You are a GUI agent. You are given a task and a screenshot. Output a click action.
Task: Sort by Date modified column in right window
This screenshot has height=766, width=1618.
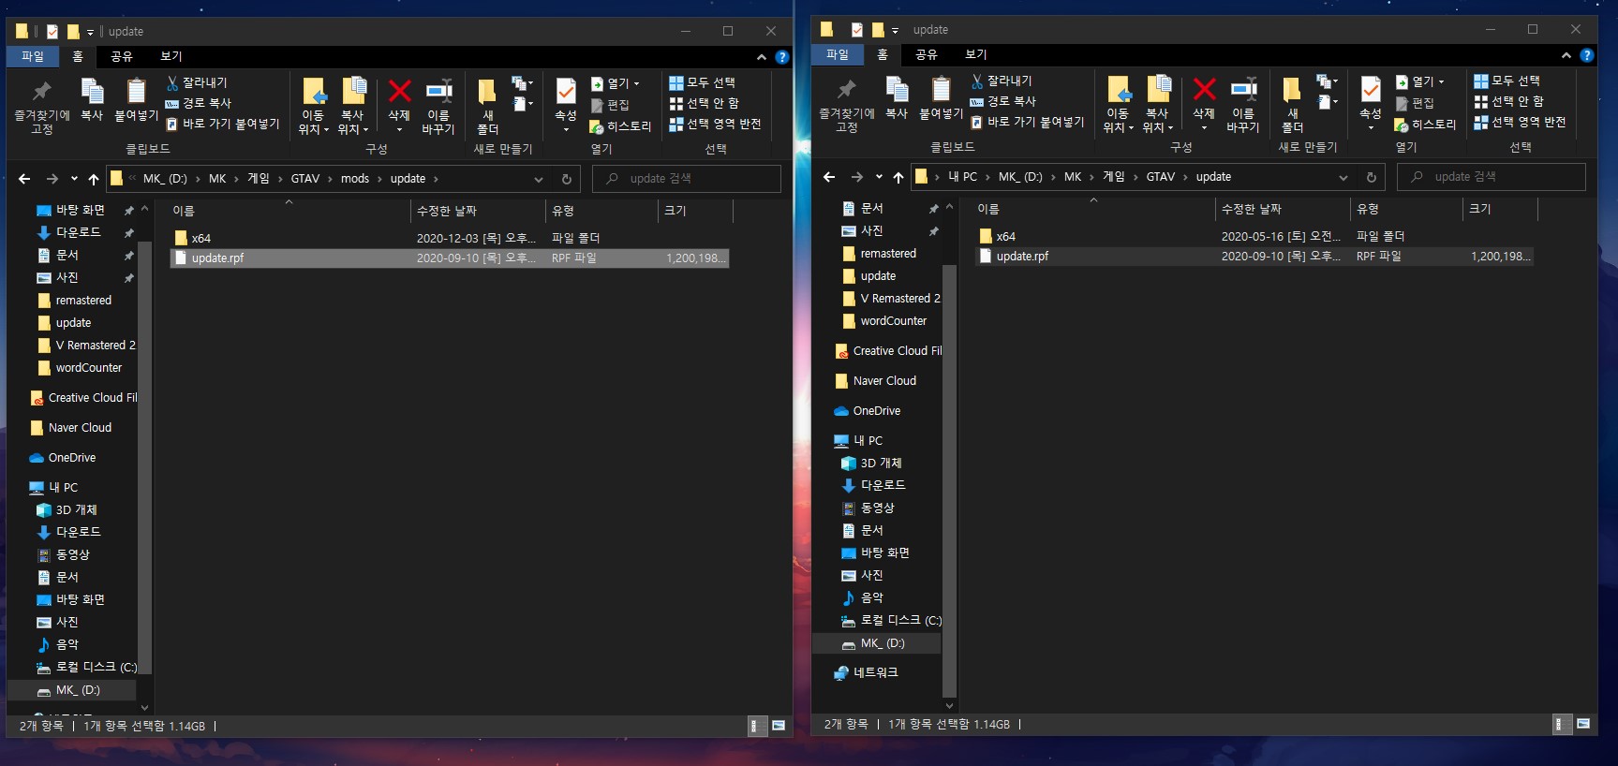click(x=1282, y=210)
